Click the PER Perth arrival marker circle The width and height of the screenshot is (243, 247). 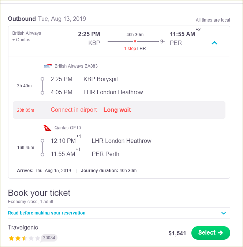[x=42, y=155]
